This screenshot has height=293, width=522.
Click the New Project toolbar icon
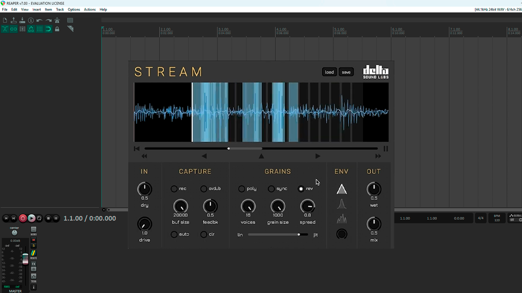(5, 20)
